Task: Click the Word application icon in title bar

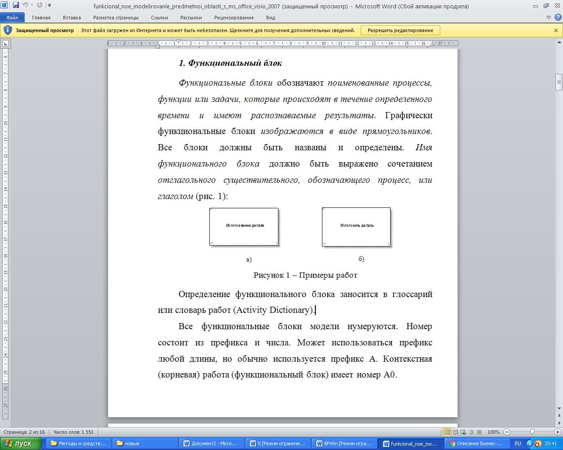Action: click(x=4, y=5)
